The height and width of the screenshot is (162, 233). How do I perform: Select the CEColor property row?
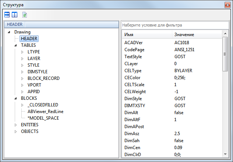tap(172, 78)
